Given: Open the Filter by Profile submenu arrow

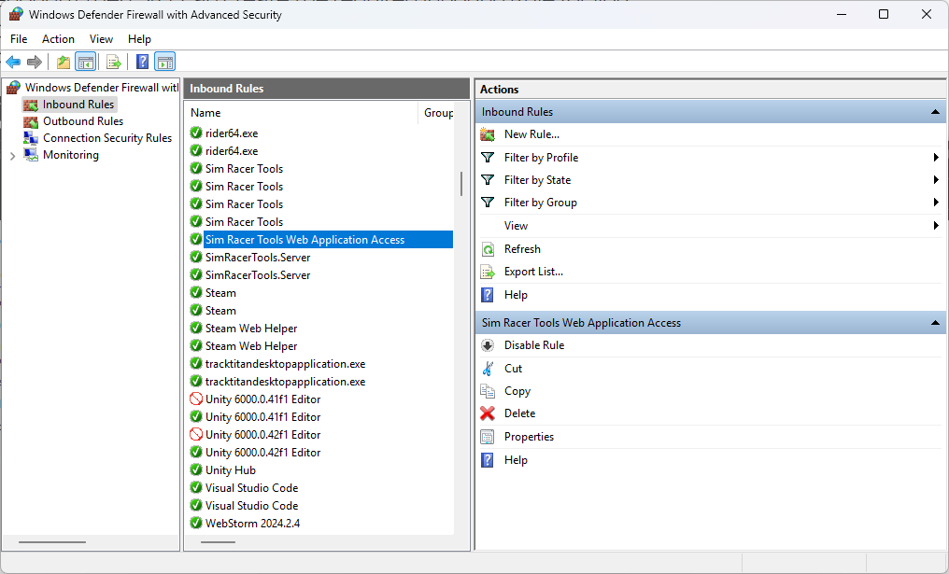Looking at the screenshot, I should [x=936, y=157].
